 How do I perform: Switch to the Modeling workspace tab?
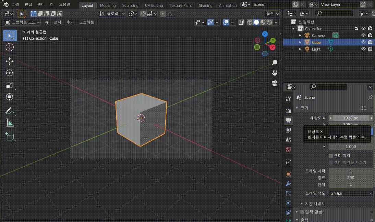[x=108, y=5]
